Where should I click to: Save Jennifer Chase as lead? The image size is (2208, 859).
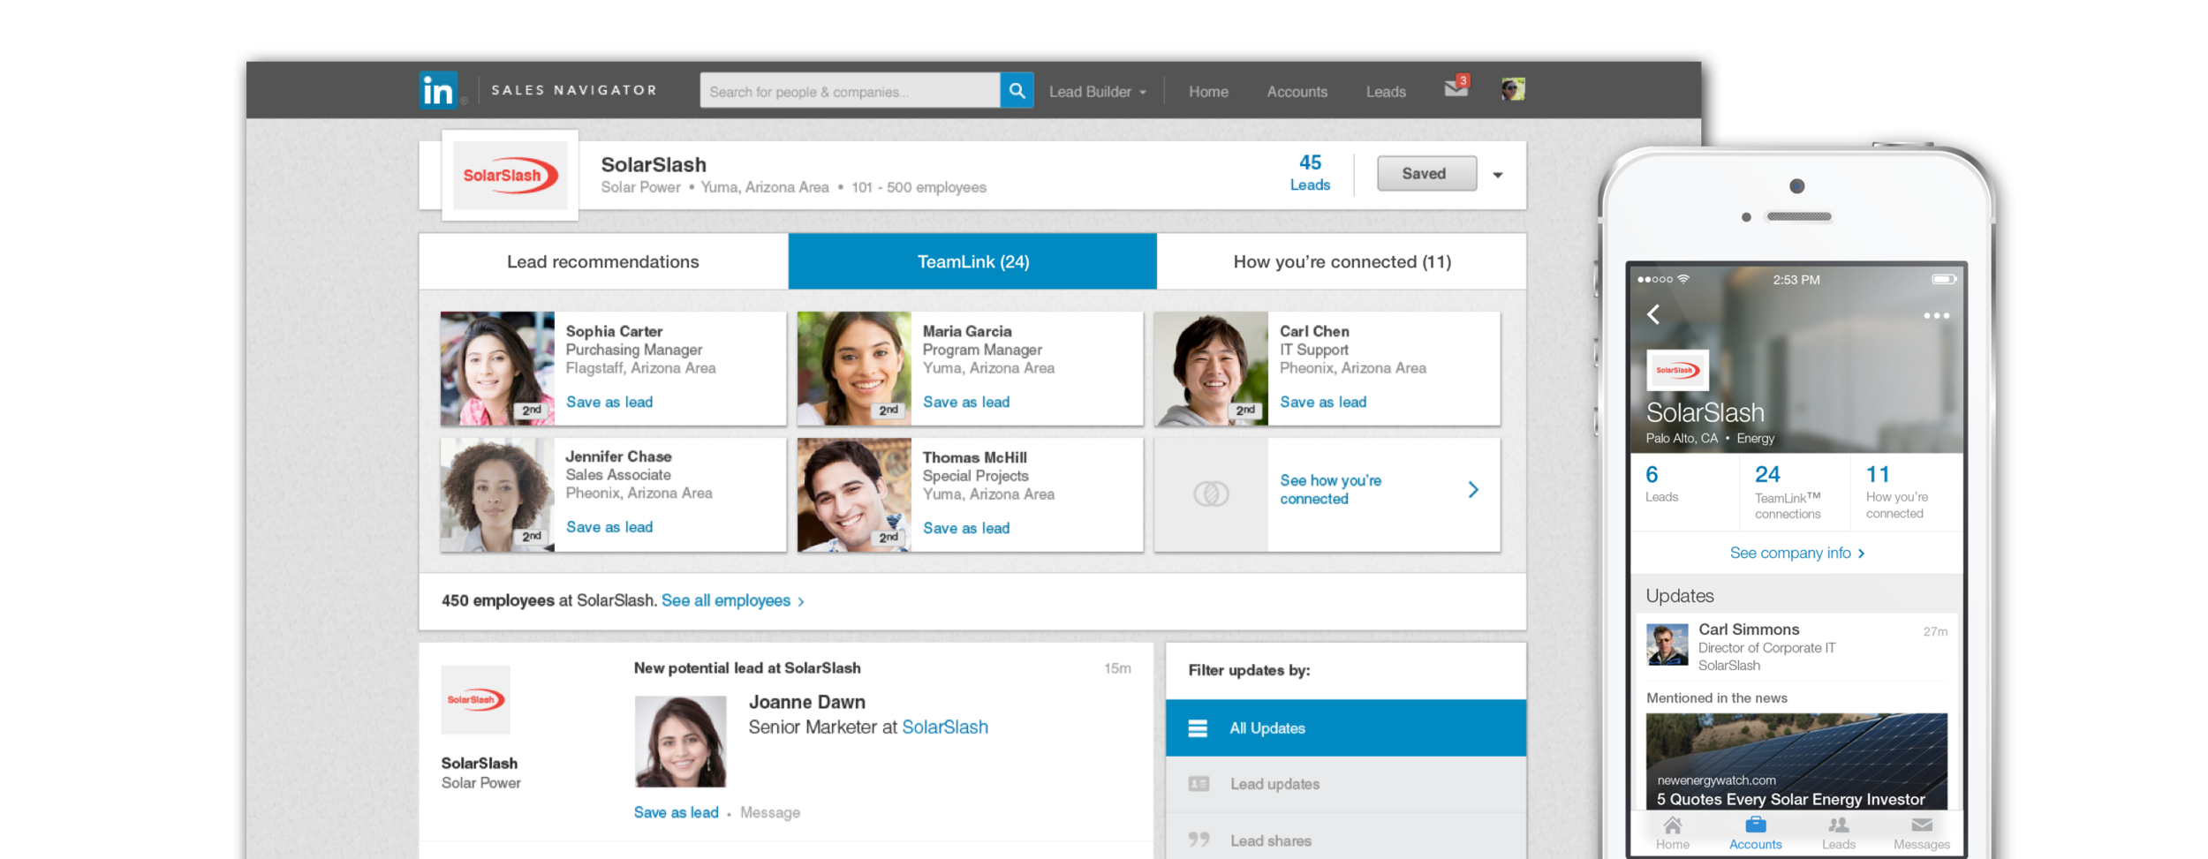pos(609,527)
